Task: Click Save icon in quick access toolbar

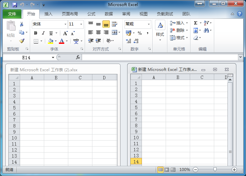Action: [x=15, y=5]
